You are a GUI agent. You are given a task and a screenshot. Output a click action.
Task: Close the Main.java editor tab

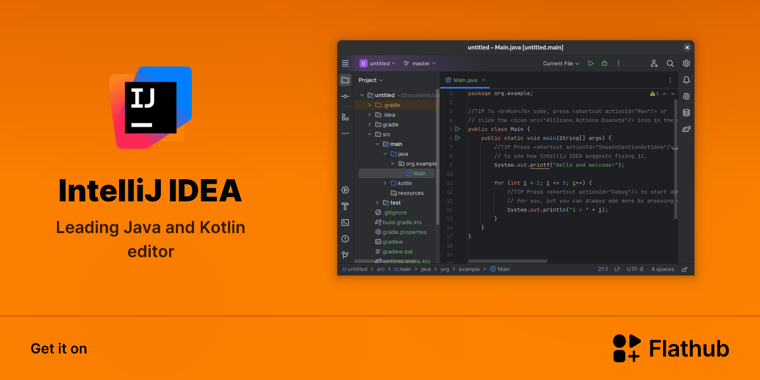pyautogui.click(x=483, y=80)
